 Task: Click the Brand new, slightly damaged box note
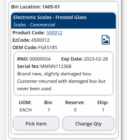pyautogui.click(x=55, y=74)
